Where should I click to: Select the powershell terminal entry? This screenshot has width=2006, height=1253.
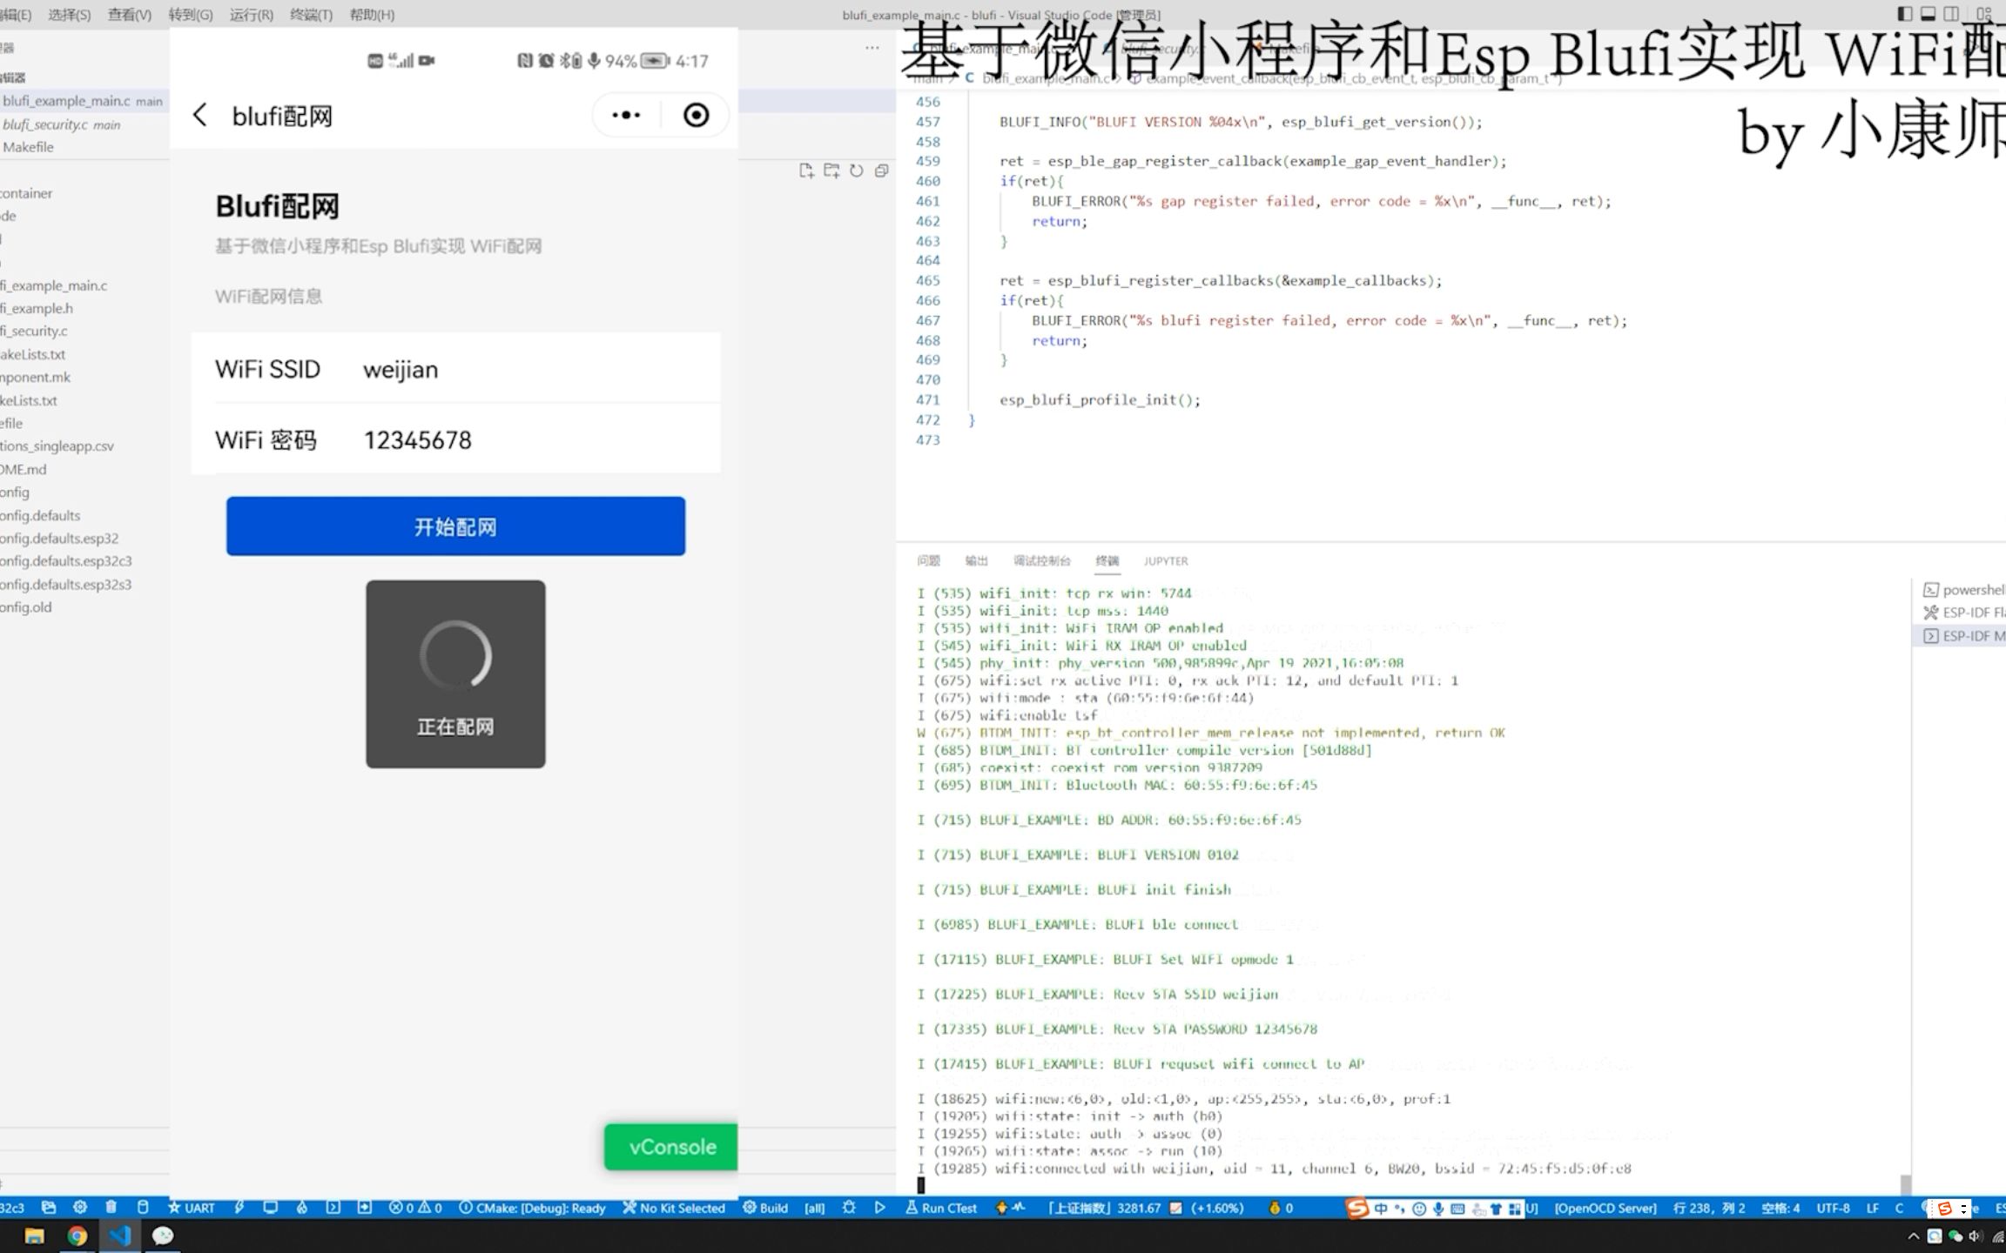click(1962, 589)
